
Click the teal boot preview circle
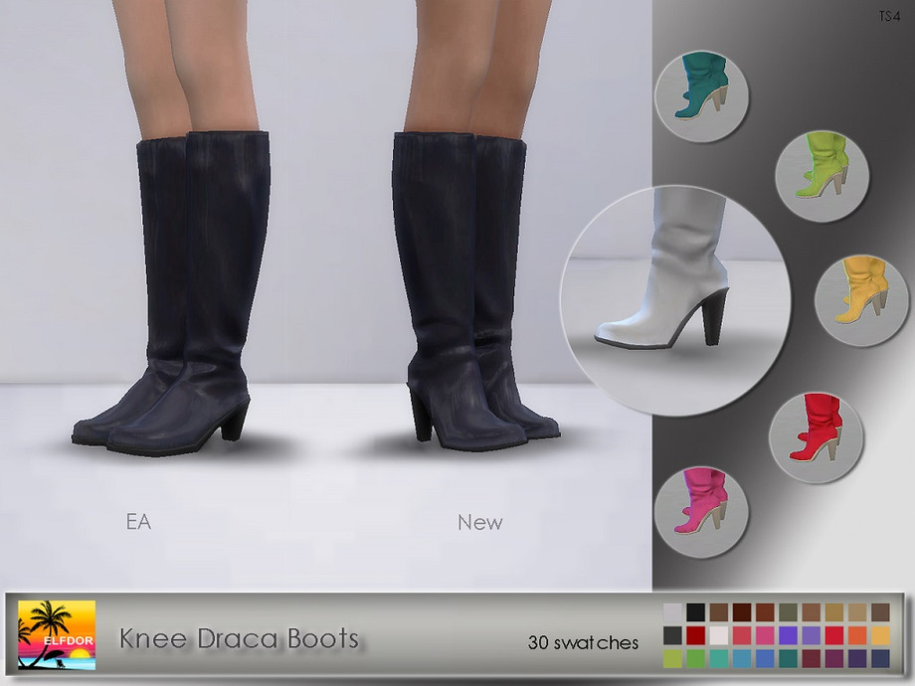tap(701, 96)
